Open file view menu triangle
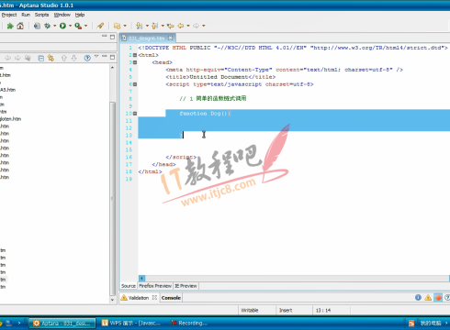Image resolution: width=450 pixels, height=330 pixels. click(96, 56)
